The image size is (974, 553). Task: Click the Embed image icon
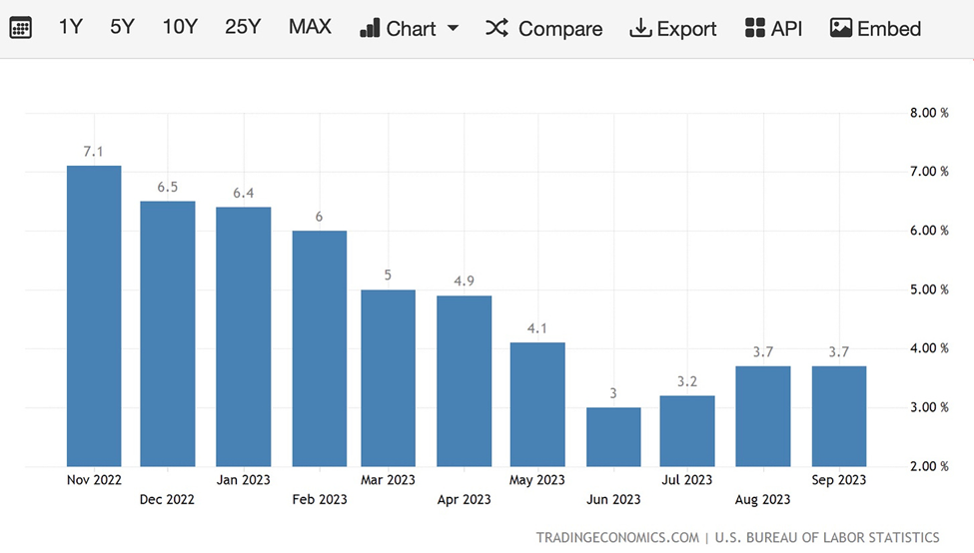click(x=840, y=28)
